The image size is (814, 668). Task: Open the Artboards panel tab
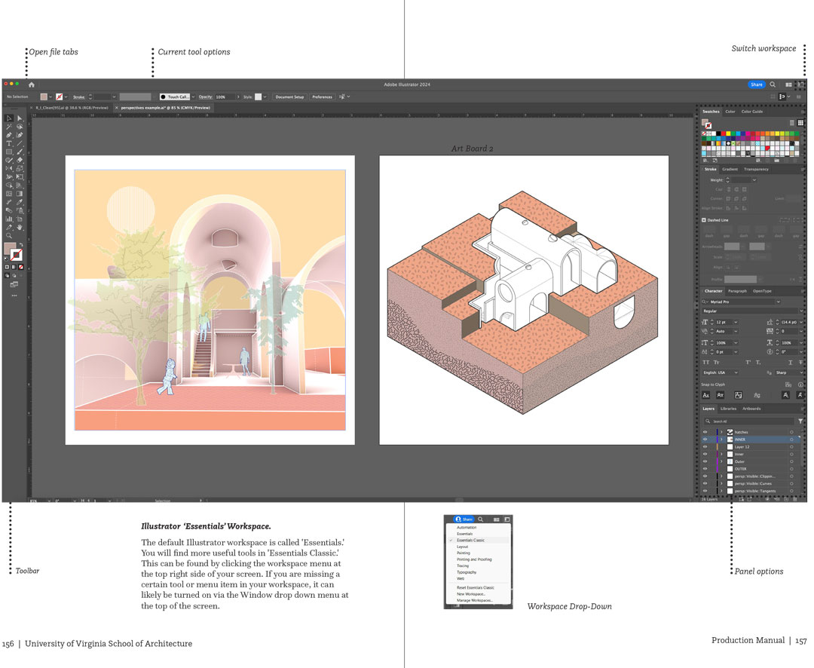point(751,409)
